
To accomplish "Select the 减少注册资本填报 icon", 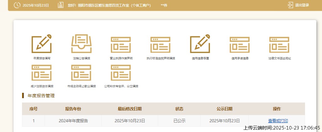I will (42, 73).
